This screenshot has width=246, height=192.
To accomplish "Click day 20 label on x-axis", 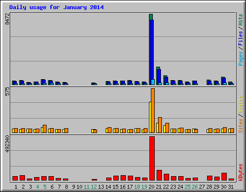I will pyautogui.click(x=151, y=187).
